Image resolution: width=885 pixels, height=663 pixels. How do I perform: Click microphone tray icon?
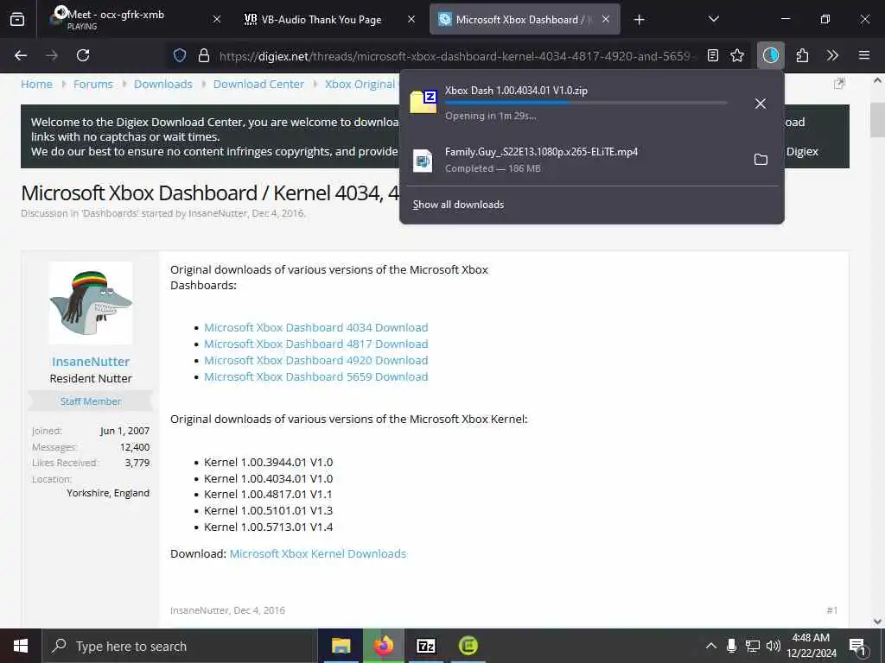731,646
